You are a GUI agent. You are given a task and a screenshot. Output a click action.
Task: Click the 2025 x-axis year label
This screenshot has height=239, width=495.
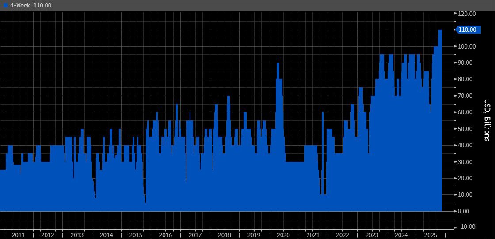pos(430,235)
